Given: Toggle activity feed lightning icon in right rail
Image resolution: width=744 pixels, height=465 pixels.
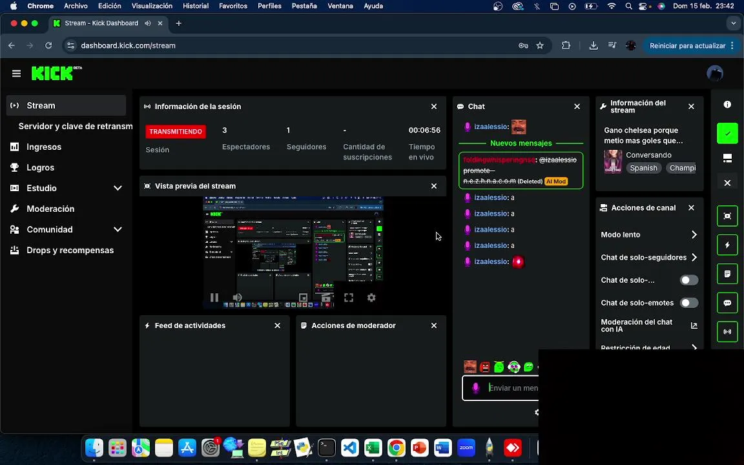Looking at the screenshot, I should coord(727,245).
